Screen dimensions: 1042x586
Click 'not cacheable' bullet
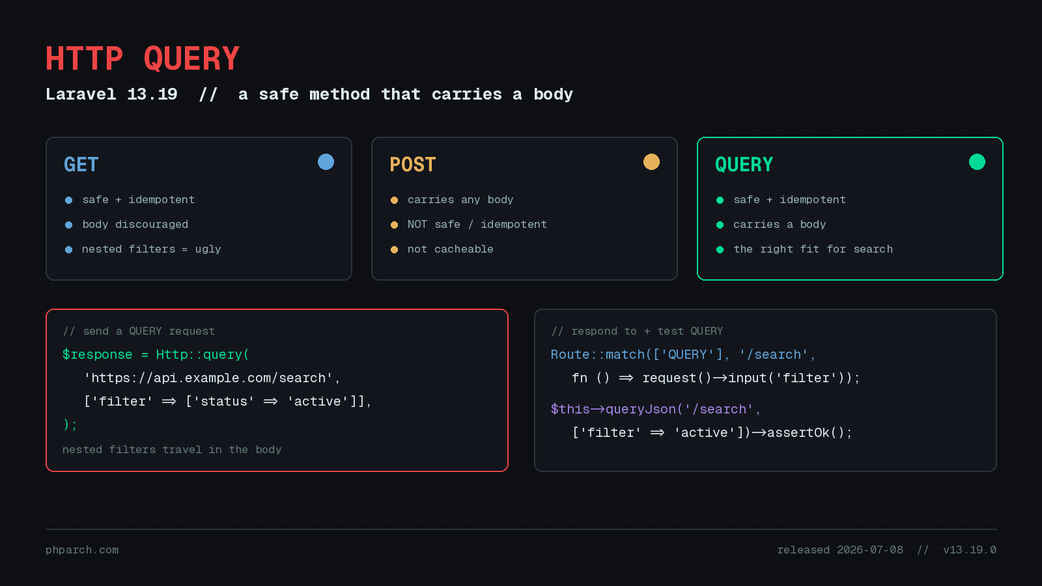[x=450, y=249]
